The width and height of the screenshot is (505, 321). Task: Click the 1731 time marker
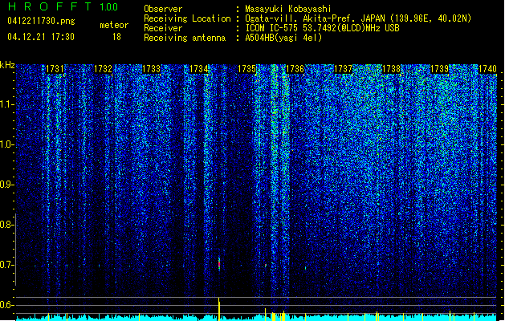[55, 69]
